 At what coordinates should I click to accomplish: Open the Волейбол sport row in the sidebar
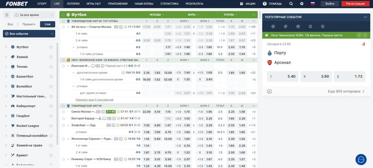coord(29,86)
